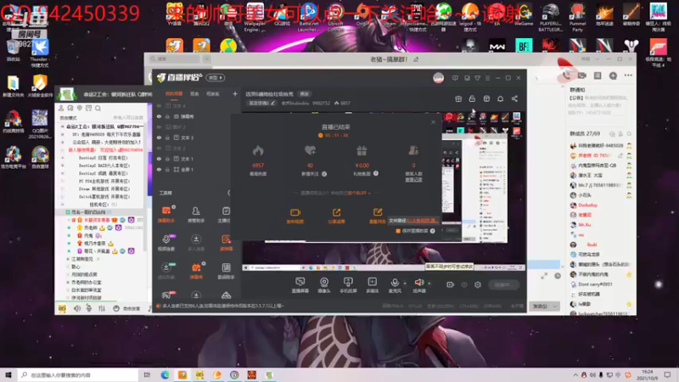The width and height of the screenshot is (679, 382).
Task: Open the speaker device dropdown arrow
Action: click(429, 284)
